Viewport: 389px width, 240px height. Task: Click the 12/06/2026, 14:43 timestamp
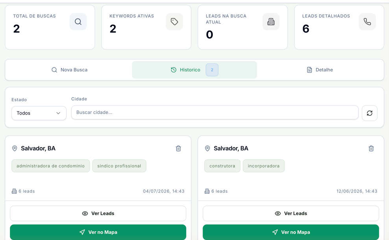point(357,191)
